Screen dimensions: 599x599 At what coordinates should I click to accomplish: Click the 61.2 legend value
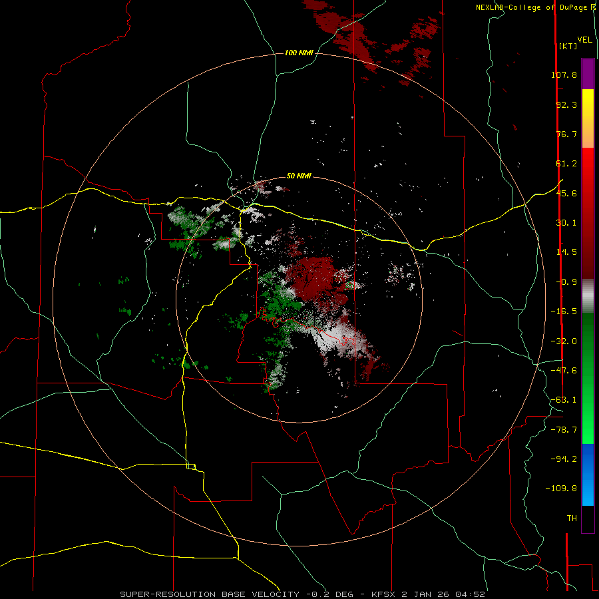click(x=566, y=164)
